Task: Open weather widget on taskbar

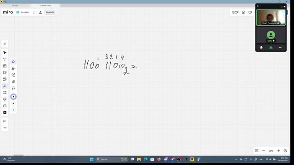Action: pos(8,159)
